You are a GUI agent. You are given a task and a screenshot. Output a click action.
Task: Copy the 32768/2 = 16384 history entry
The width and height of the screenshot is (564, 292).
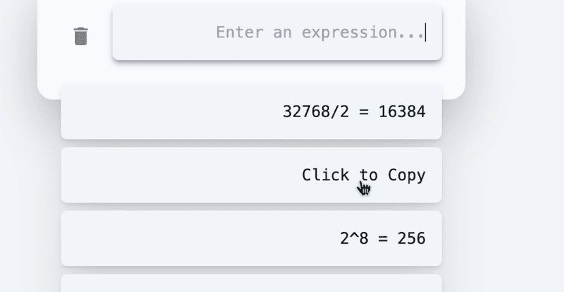[251, 112]
